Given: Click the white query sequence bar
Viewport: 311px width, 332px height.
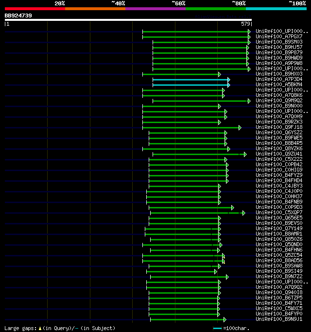Looking at the screenshot, I should click(x=128, y=20).
